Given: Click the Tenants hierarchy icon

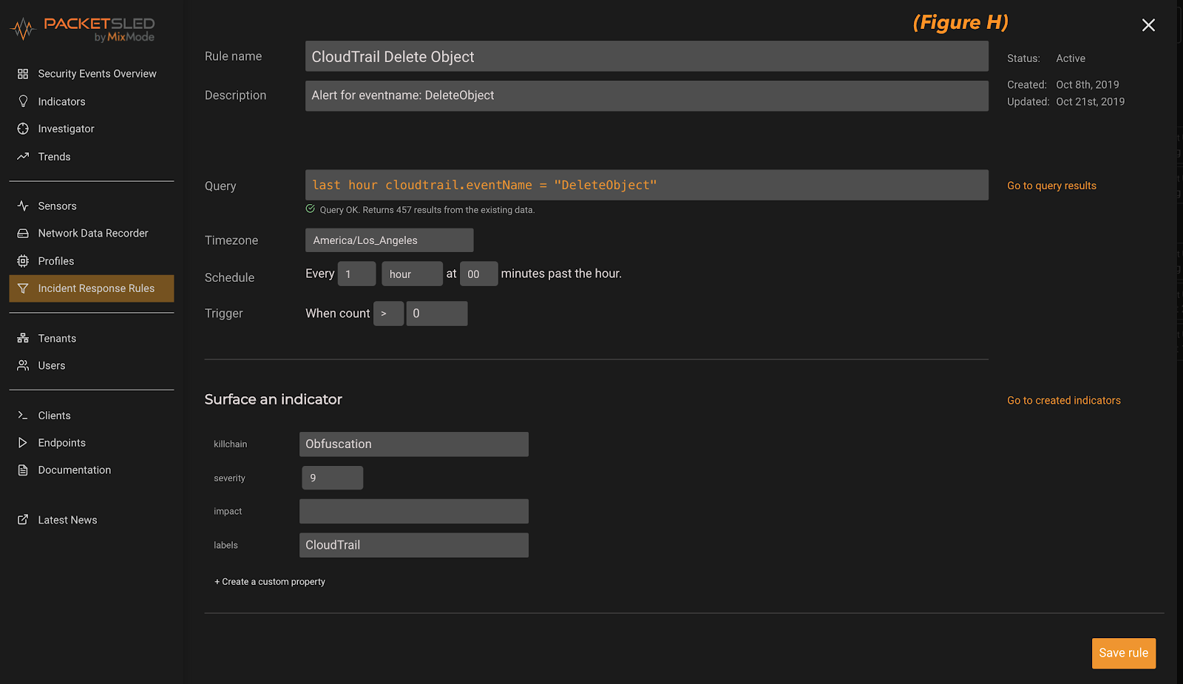Looking at the screenshot, I should coord(23,338).
